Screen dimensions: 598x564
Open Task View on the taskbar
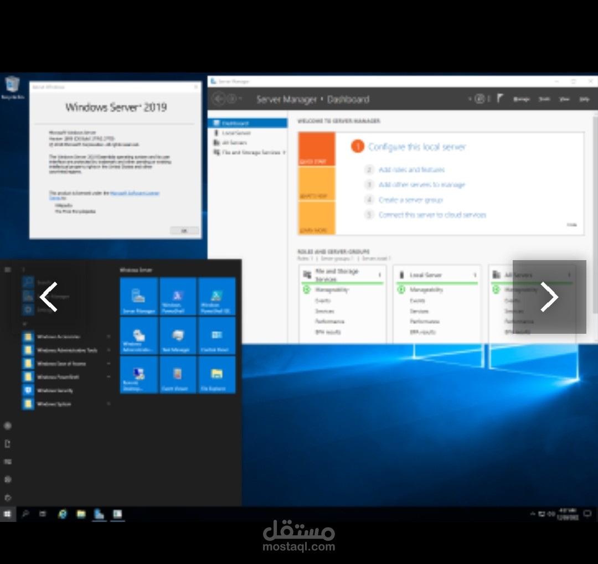click(43, 514)
